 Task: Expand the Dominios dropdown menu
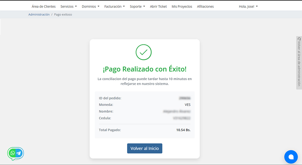(x=91, y=7)
